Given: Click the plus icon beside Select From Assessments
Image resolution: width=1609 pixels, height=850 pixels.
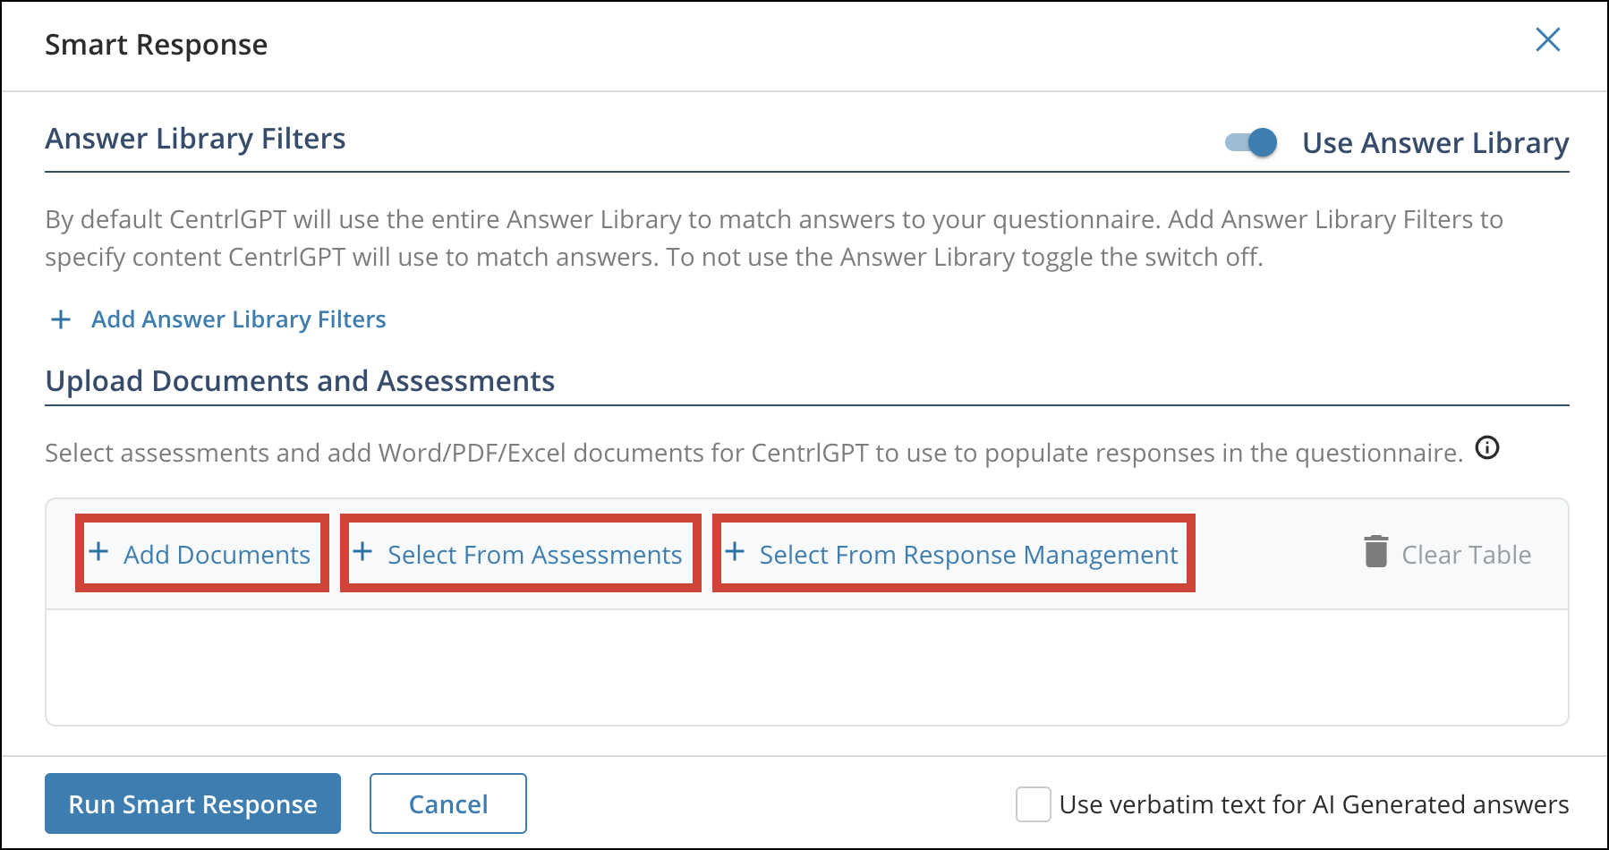Looking at the screenshot, I should point(362,551).
